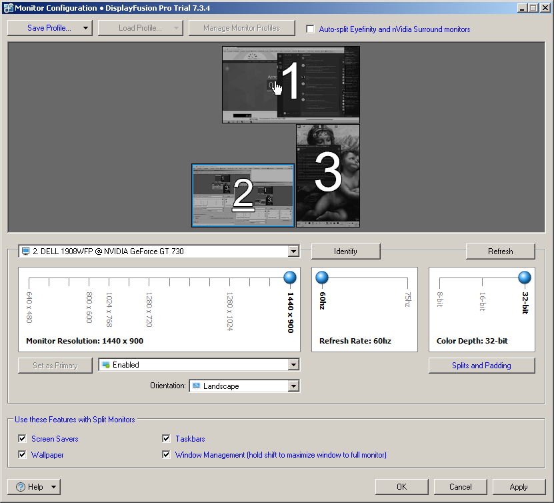Click the green Enabled status icon

pyautogui.click(x=105, y=365)
